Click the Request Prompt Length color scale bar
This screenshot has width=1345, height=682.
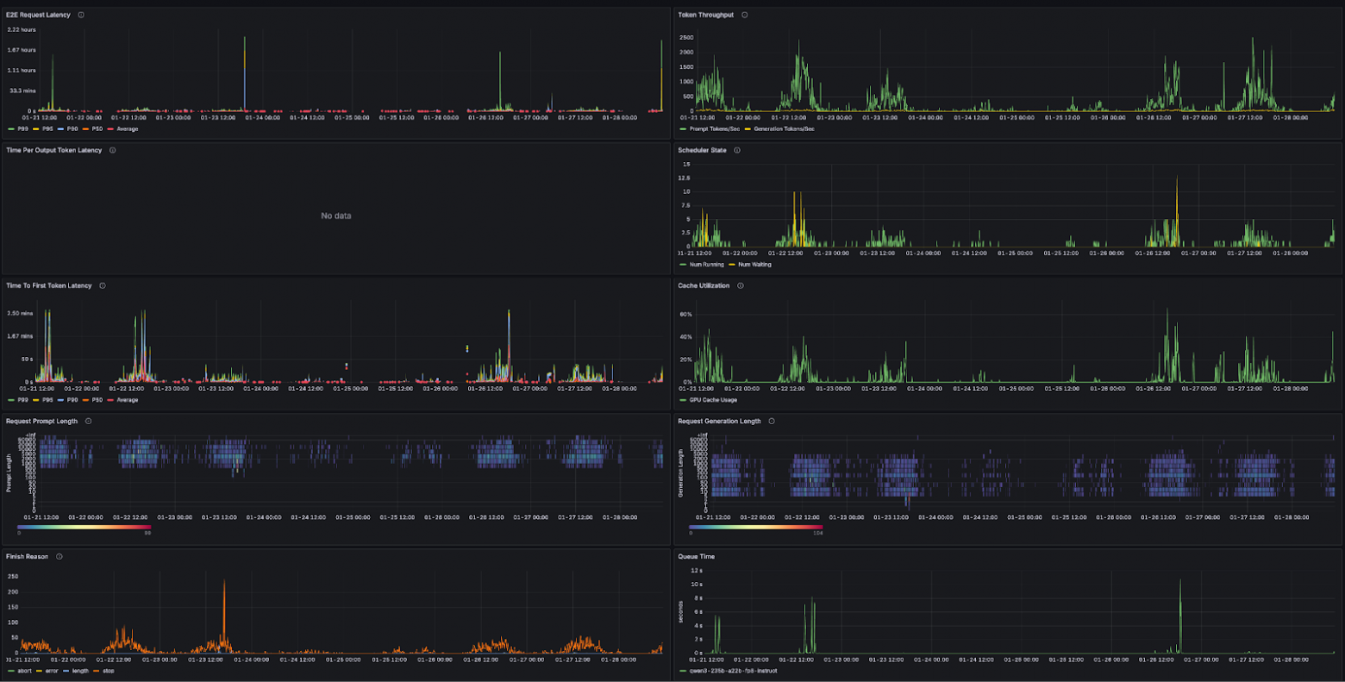(x=84, y=526)
